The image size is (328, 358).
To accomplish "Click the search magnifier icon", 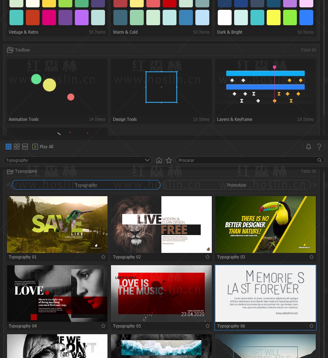I will pyautogui.click(x=320, y=160).
